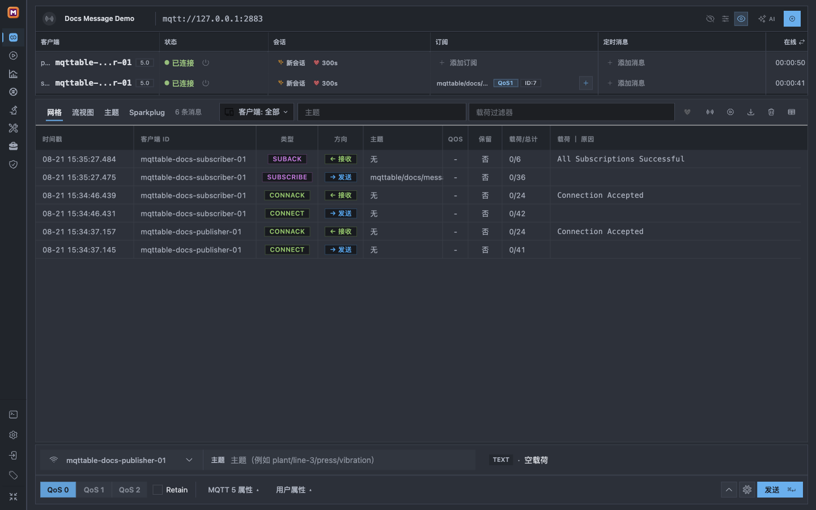This screenshot has width=816, height=510.
Task: Open the connections view in sidebar
Action: click(x=13, y=37)
